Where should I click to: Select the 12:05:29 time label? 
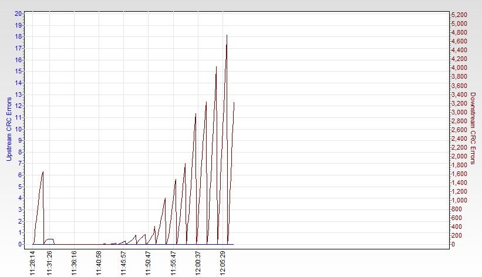tap(223, 263)
